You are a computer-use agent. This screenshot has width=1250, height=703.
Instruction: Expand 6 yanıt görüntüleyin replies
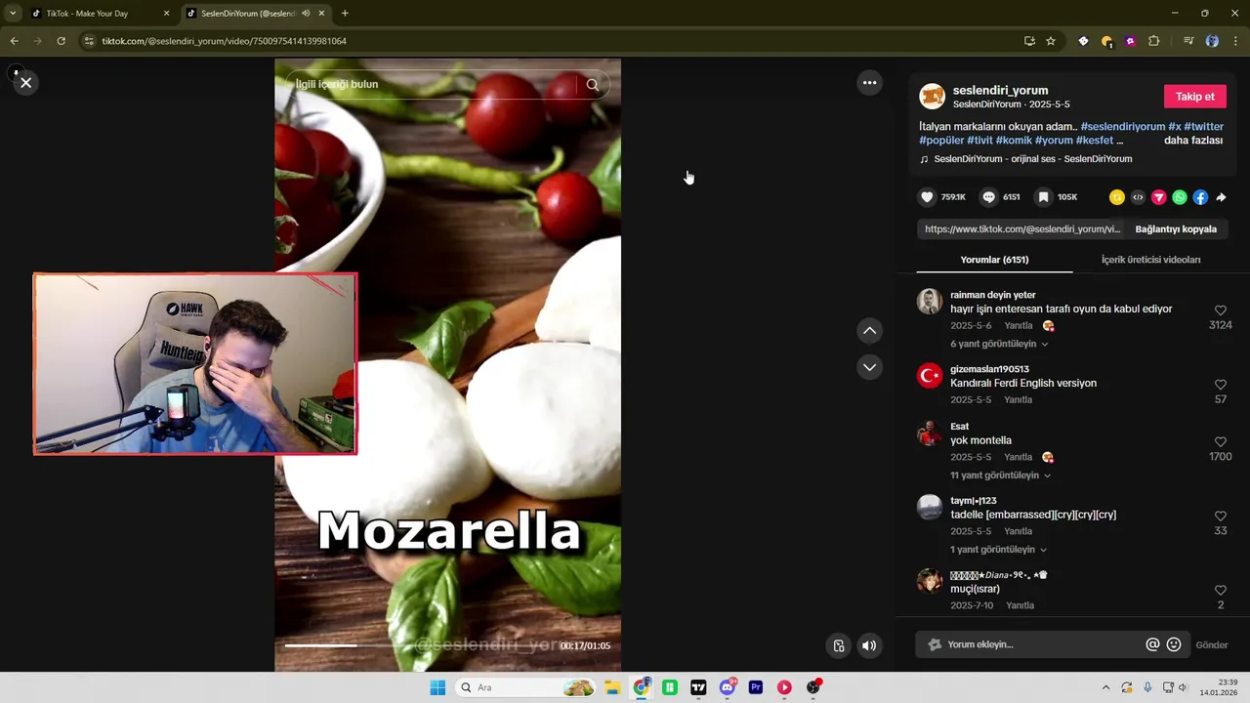click(999, 345)
